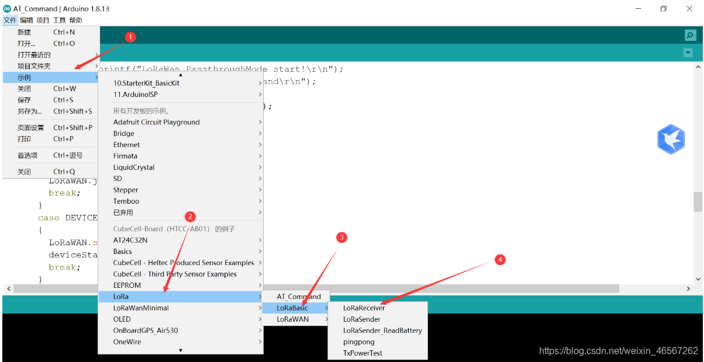Screen dimensions: 704x362
Task: Expand LiquidCrystal examples submenu
Action: click(181, 167)
